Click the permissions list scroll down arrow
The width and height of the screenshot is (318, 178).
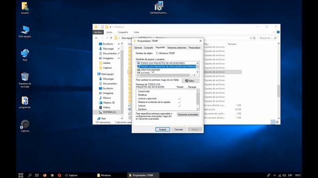click(198, 109)
